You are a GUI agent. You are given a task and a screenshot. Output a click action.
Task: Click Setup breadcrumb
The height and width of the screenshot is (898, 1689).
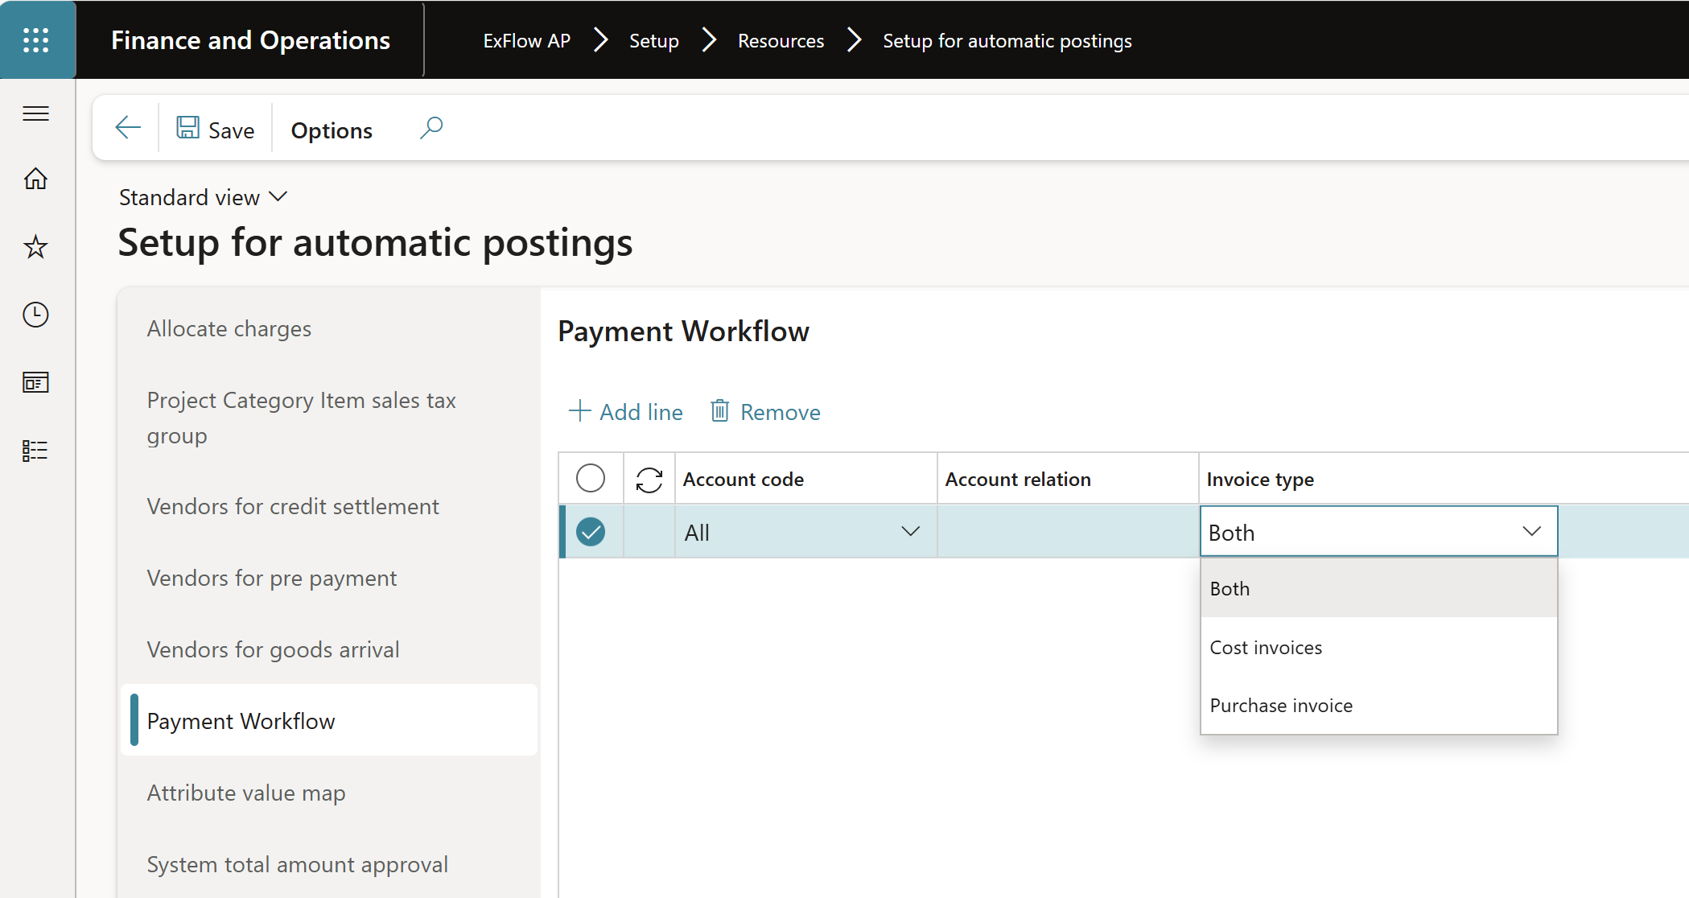654,40
